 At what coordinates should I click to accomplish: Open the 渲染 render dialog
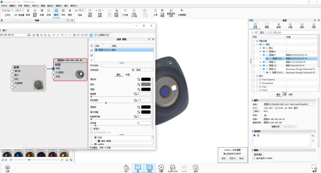[x=196, y=169]
